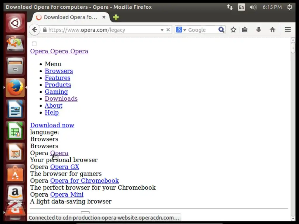Click scrollbar down arrow

pos(293,218)
